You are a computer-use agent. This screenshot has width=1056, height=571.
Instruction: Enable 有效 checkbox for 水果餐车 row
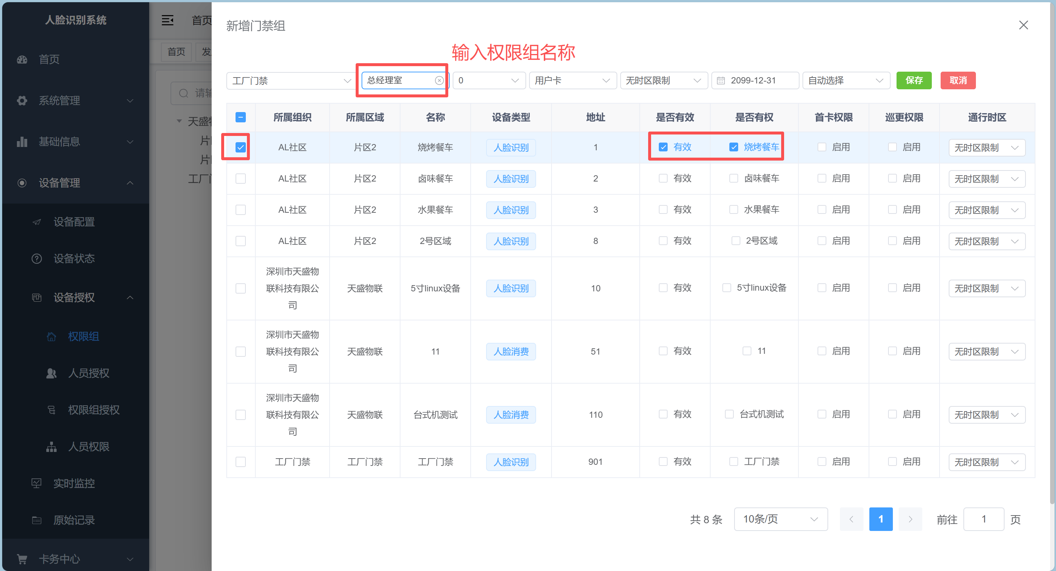coord(663,209)
